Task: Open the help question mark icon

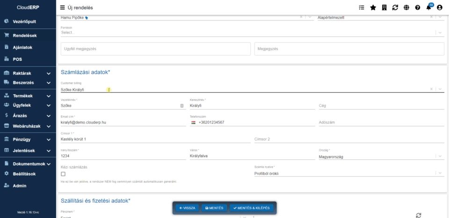Action: (x=417, y=7)
